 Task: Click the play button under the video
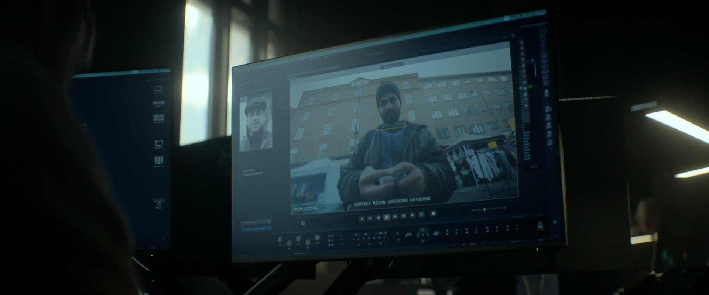click(386, 217)
